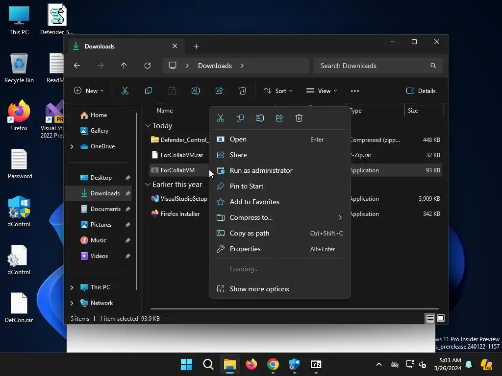Click the Share icon in the Explorer toolbar
Screen dimensions: 502x376
[x=219, y=91]
